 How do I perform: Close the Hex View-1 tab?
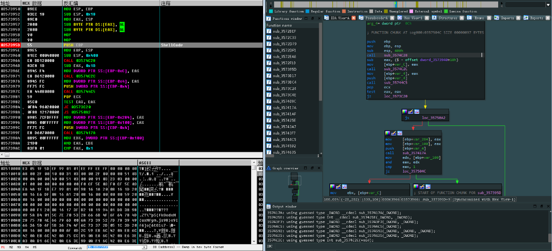click(x=427, y=18)
